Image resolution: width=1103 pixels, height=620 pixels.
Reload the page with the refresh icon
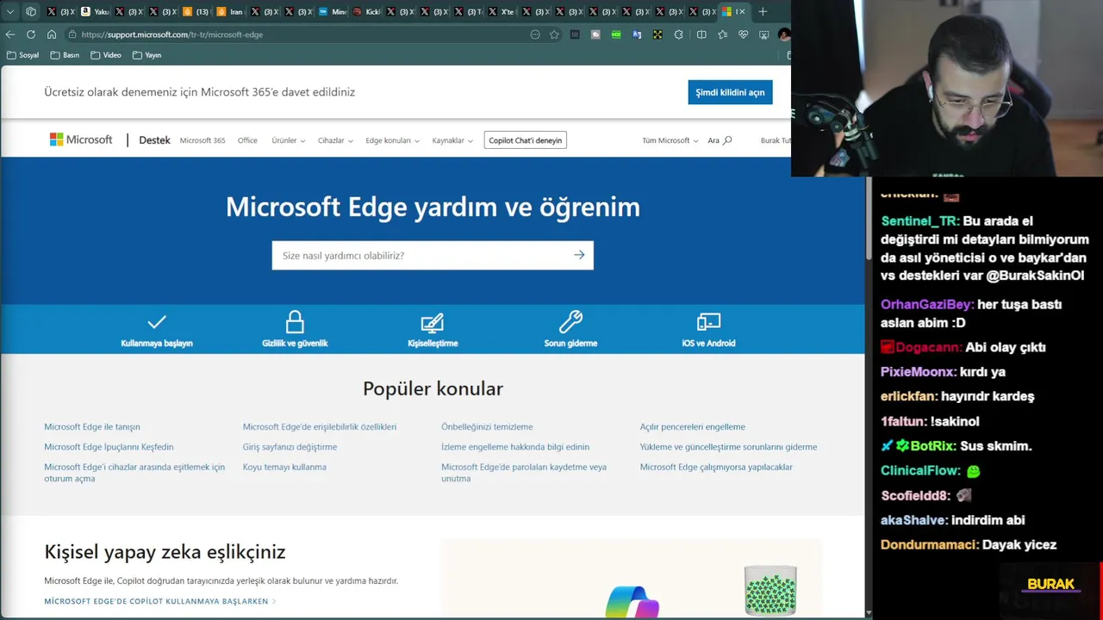click(x=31, y=34)
